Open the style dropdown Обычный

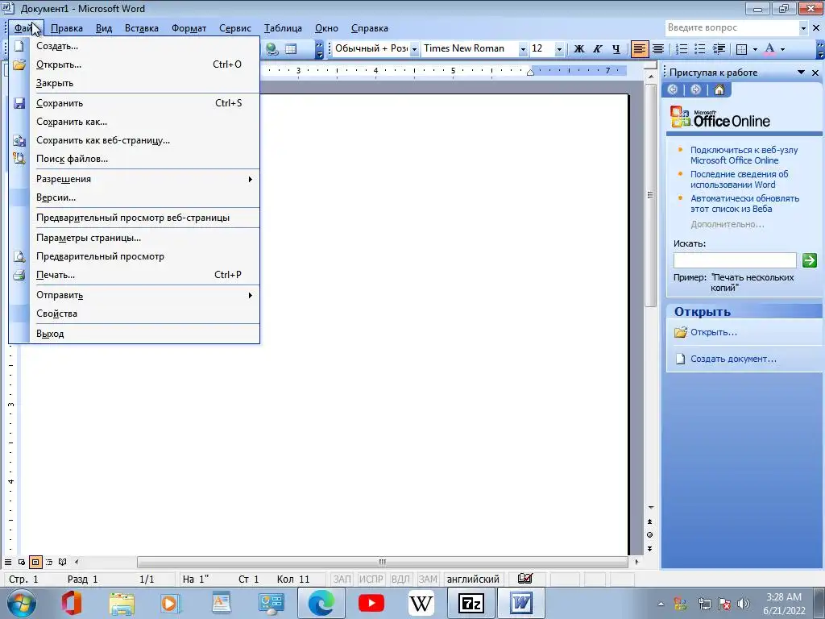[414, 49]
